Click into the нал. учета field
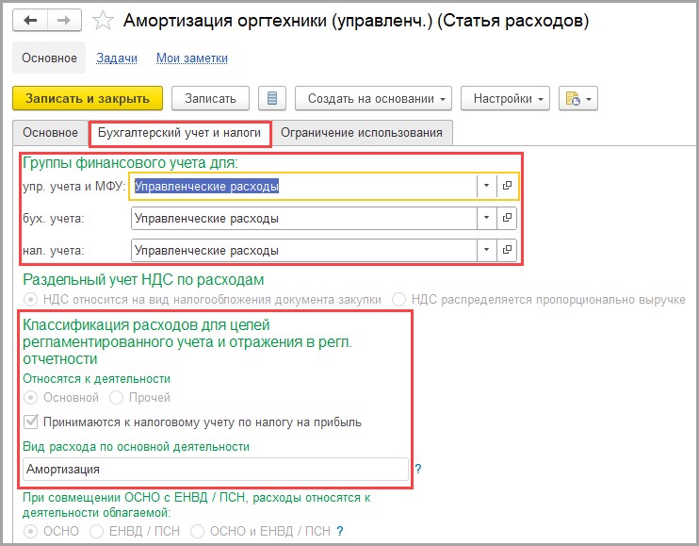 [x=304, y=250]
